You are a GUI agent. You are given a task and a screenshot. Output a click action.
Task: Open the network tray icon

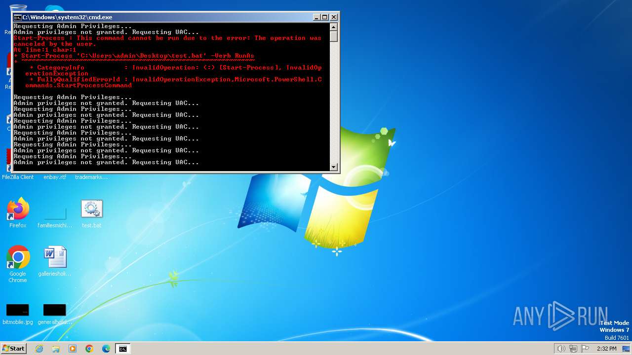click(573, 349)
